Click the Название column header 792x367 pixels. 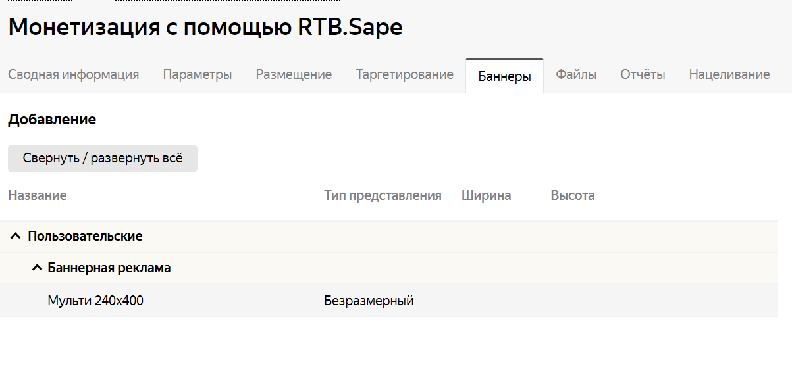[38, 195]
